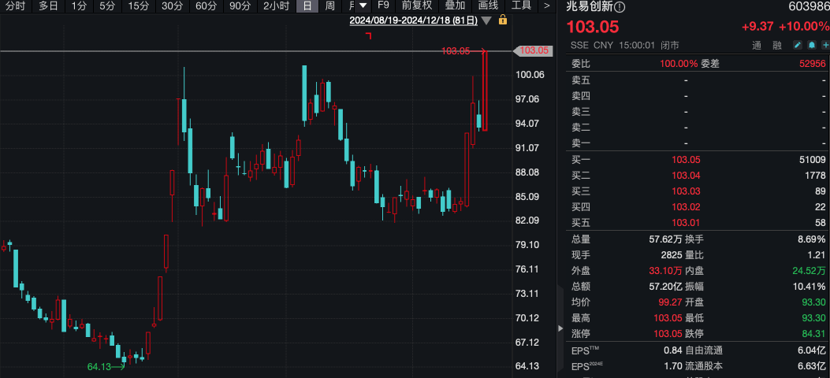The width and height of the screenshot is (830, 378).
Task: Select the 60分 period tab
Action: (206, 6)
